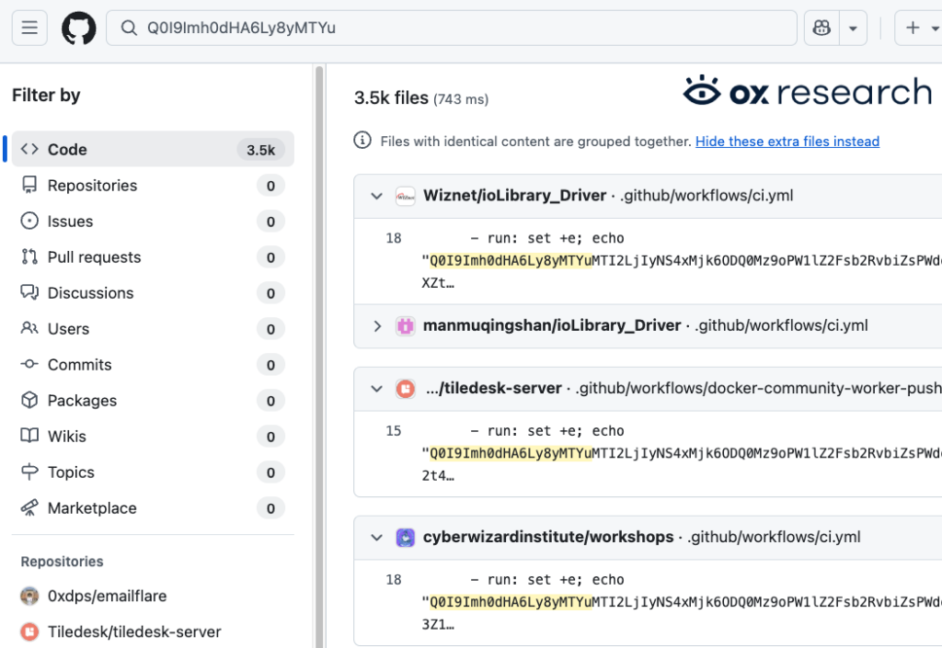Screen dimensions: 942x648
Task: Open the Copilot dropdown arrow
Action: (853, 28)
